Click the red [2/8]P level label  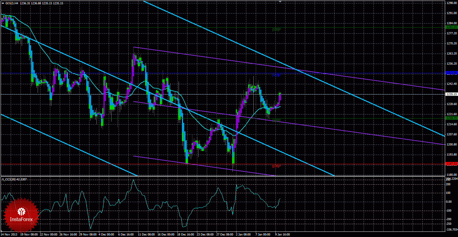[276, 166]
